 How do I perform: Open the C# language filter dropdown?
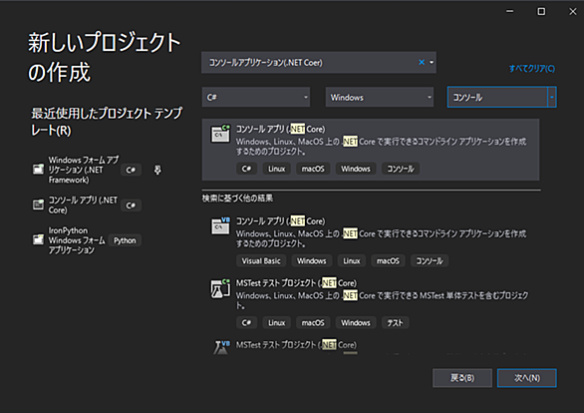tap(256, 98)
